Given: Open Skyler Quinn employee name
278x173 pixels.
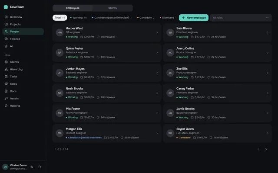Looking at the screenshot, I should pos(185,129).
